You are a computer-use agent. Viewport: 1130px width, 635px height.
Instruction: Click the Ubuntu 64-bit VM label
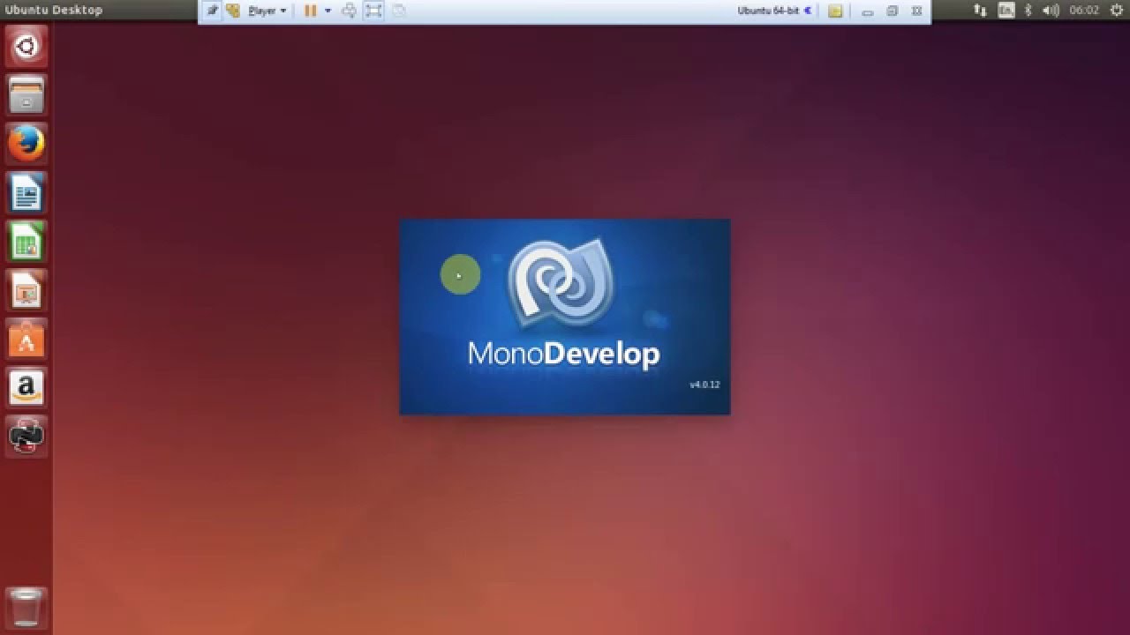769,11
